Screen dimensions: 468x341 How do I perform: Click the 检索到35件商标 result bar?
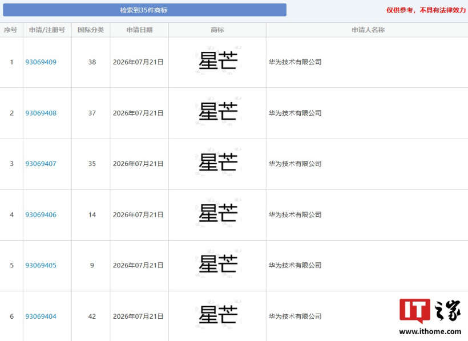tap(144, 10)
